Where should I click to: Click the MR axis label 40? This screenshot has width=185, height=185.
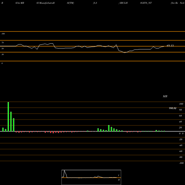coord(181,122)
